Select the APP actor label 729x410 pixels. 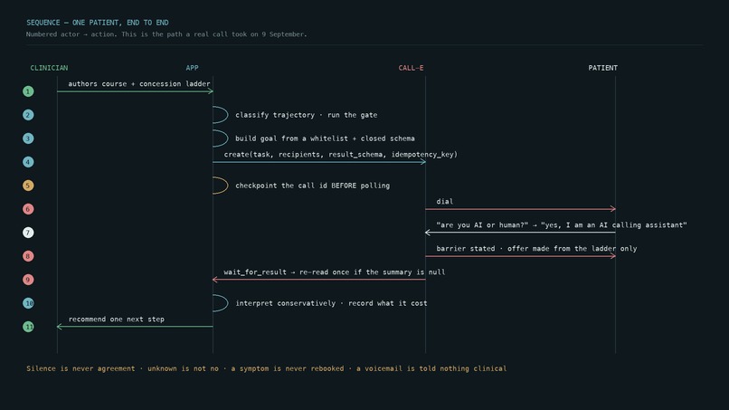192,68
